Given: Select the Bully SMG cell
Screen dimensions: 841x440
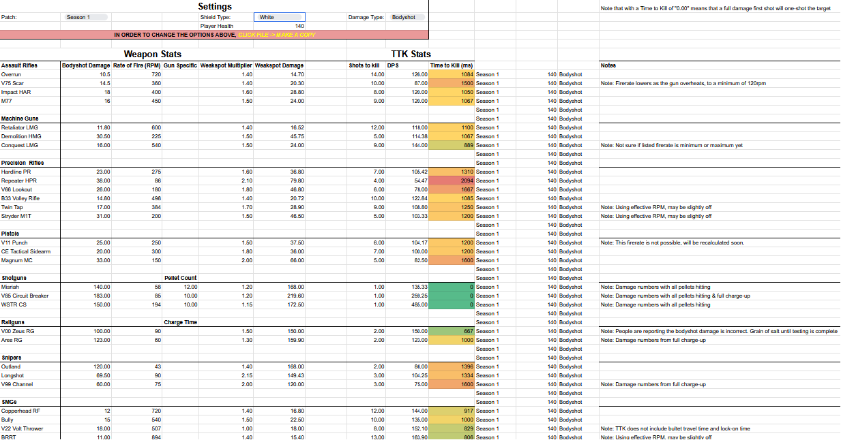Looking at the screenshot, I should 31,420.
